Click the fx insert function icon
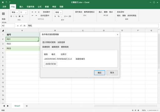The height and width of the screenshot is (112, 160). 24,26
